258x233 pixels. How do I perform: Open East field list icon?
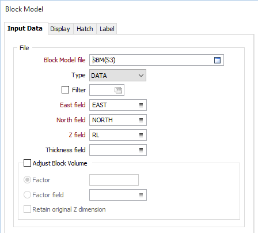point(141,105)
